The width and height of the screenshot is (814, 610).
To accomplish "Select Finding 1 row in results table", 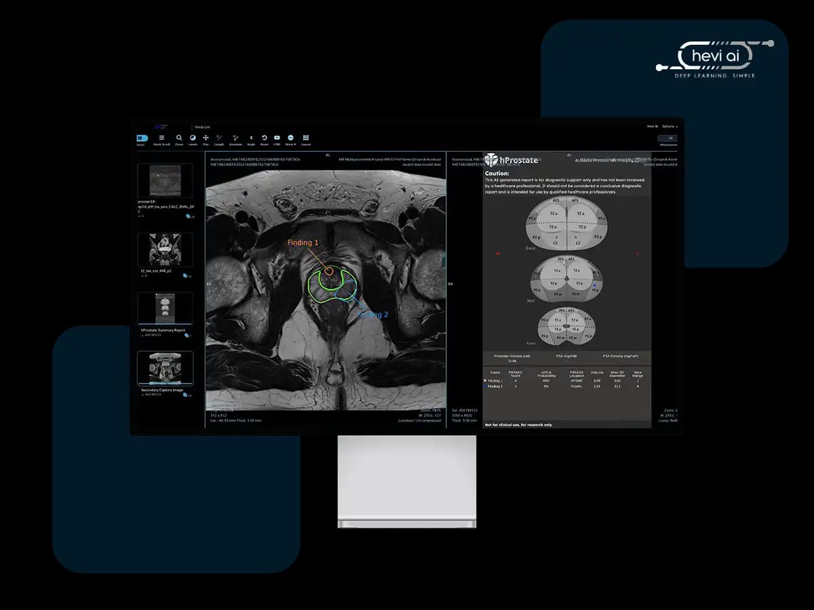I will pyautogui.click(x=566, y=381).
